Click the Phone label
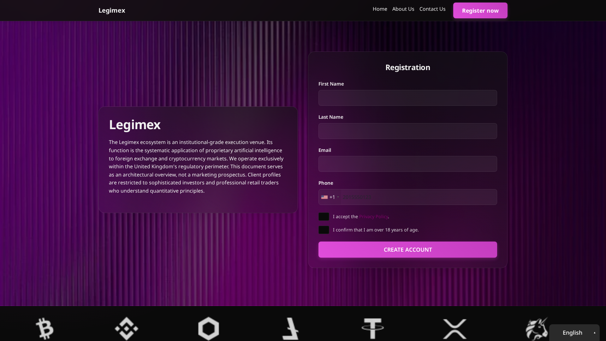 pos(326,183)
